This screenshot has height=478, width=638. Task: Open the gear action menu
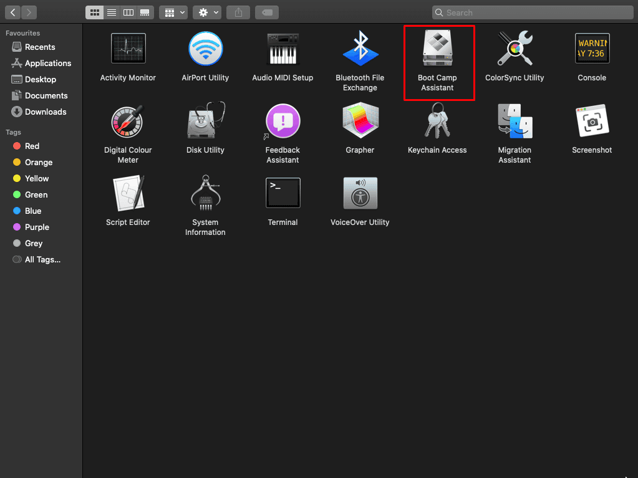(208, 12)
